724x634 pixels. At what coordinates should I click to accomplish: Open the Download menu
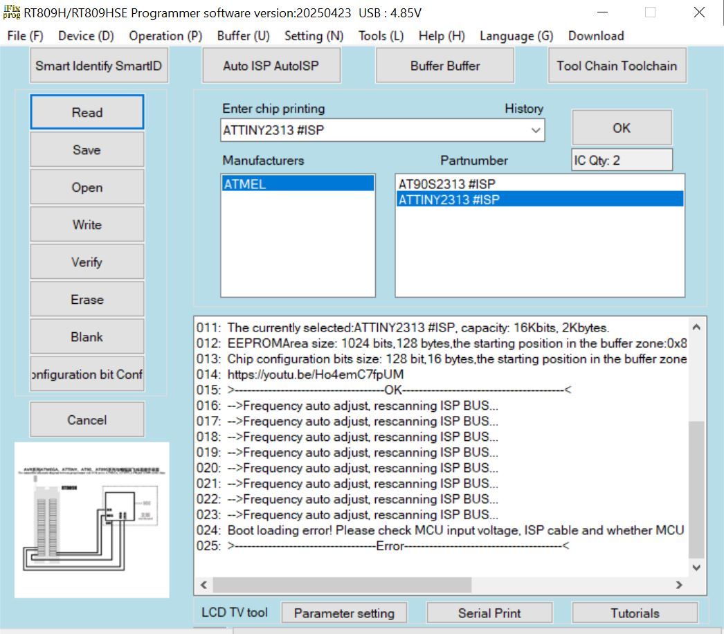596,36
